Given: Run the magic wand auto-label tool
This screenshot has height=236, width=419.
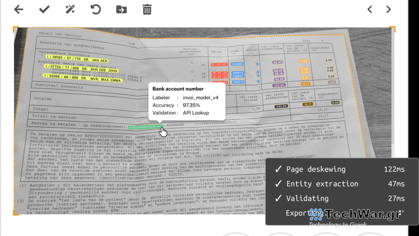Looking at the screenshot, I should click(70, 9).
